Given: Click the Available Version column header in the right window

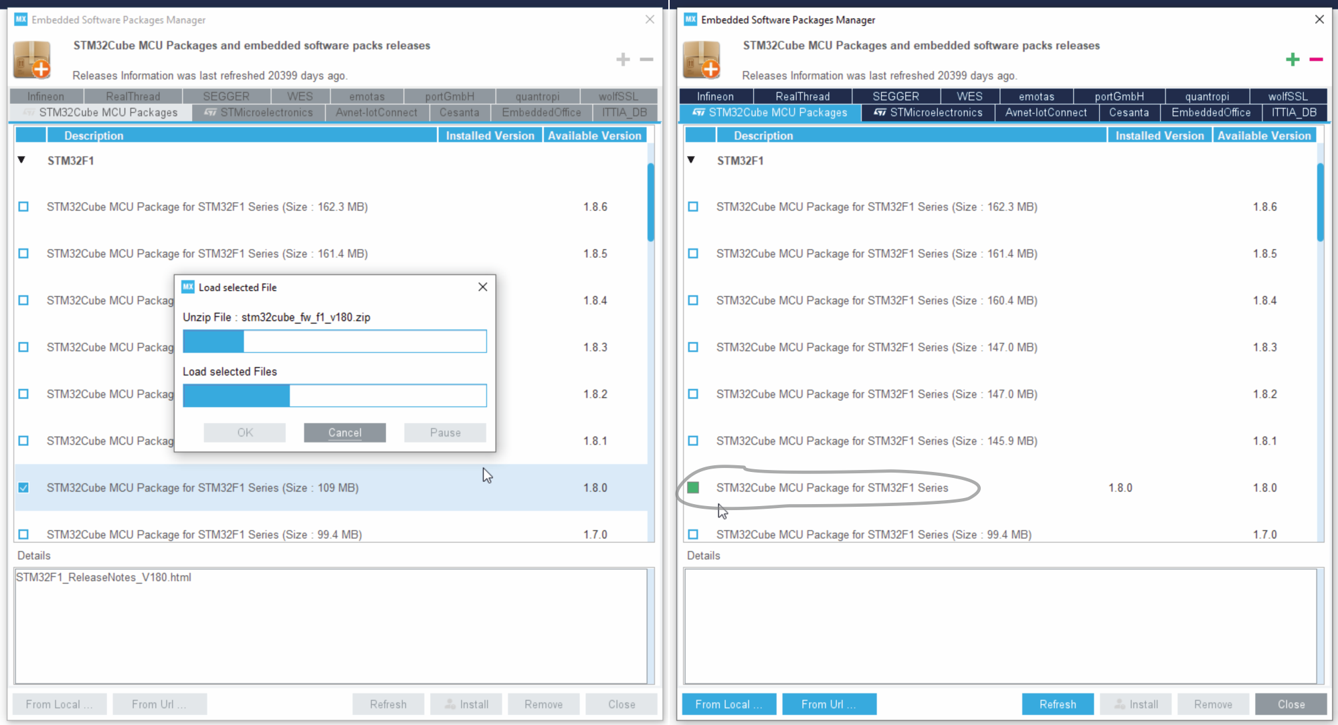Looking at the screenshot, I should tap(1264, 135).
